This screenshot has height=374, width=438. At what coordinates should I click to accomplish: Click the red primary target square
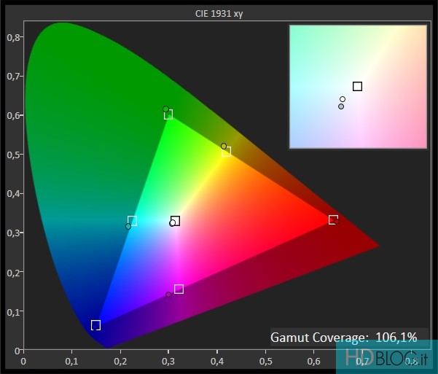[333, 219]
